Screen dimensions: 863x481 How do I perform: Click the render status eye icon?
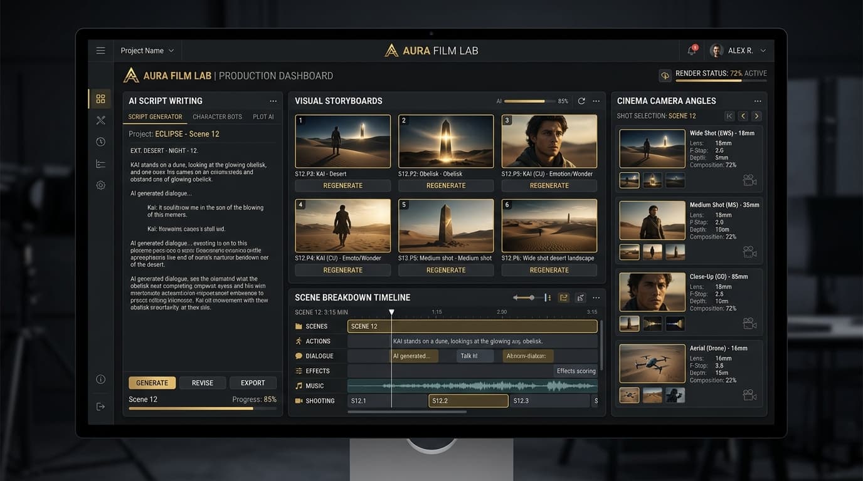click(x=665, y=76)
